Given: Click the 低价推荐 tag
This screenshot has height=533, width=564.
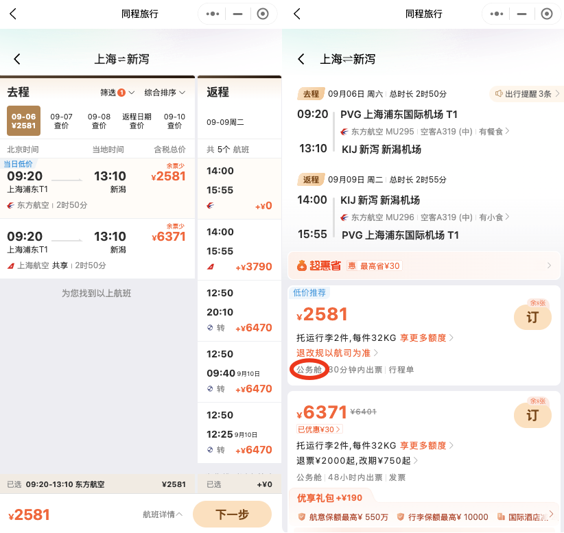Looking at the screenshot, I should (309, 293).
